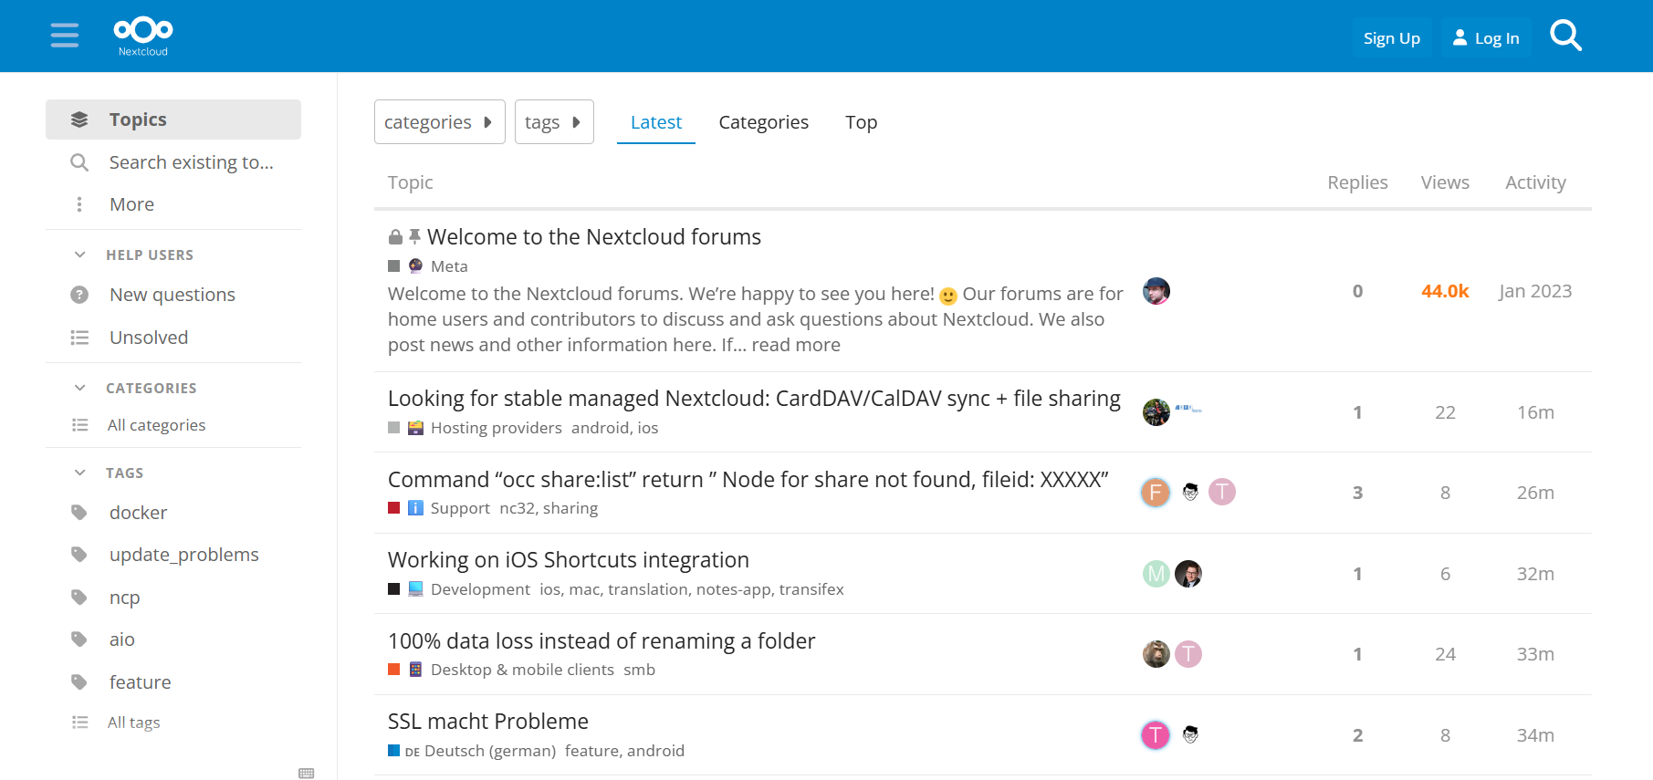This screenshot has width=1653, height=780.
Task: Open Unsolved in sidebar
Action: (173, 338)
